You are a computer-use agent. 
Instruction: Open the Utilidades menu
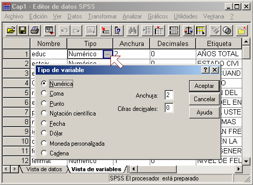coord(186,16)
